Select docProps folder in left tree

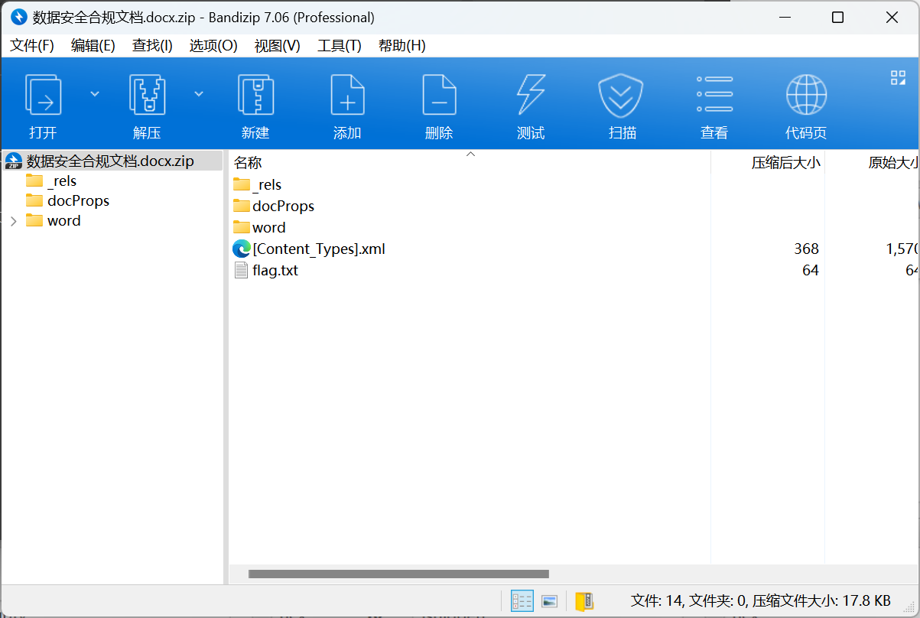coord(78,201)
